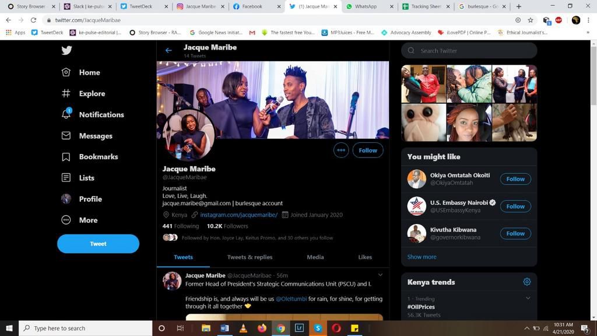Image resolution: width=597 pixels, height=336 pixels.
Task: Click the back arrow above Jacque Maribe
Action: click(168, 50)
